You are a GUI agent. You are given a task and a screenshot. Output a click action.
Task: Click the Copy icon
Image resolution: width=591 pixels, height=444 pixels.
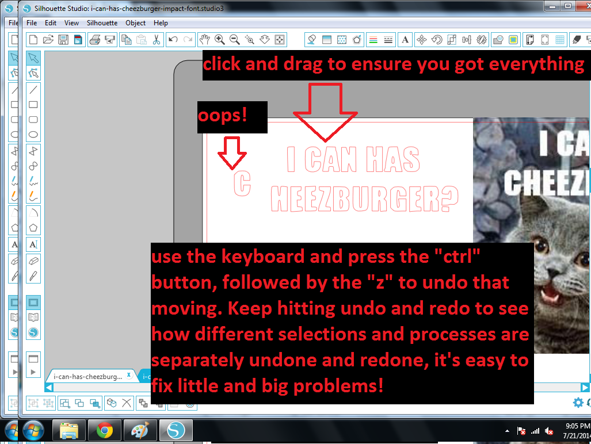[127, 40]
